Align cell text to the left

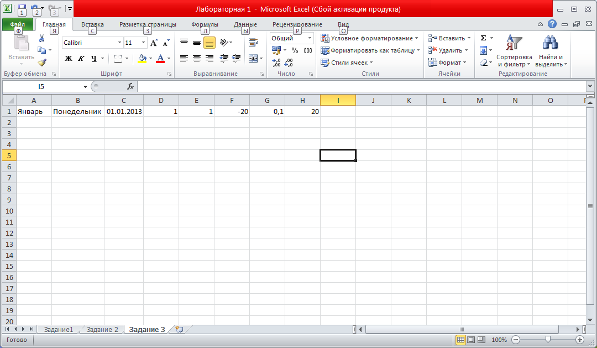[184, 58]
